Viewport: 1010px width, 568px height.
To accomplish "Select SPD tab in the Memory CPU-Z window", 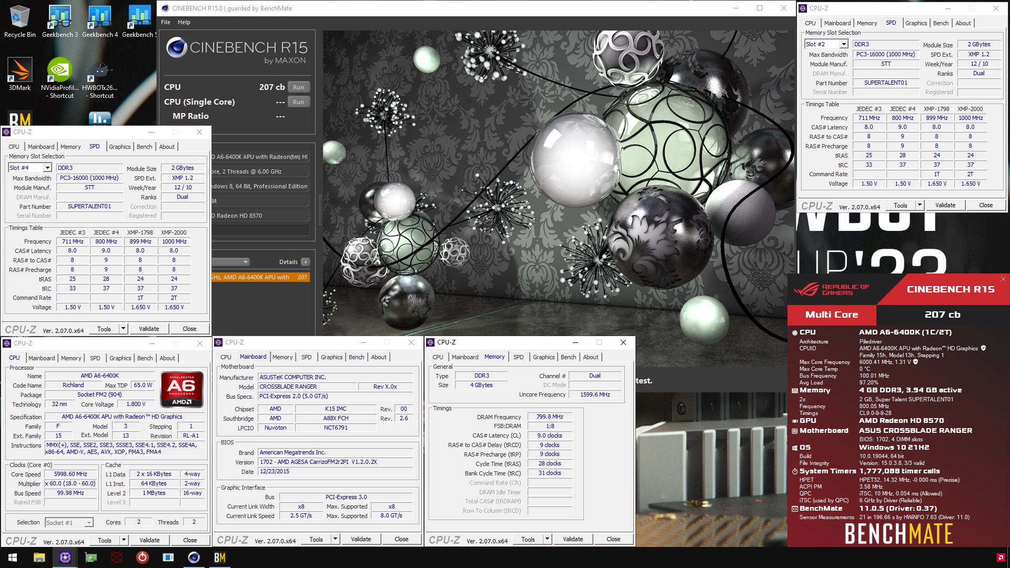I will click(x=519, y=357).
